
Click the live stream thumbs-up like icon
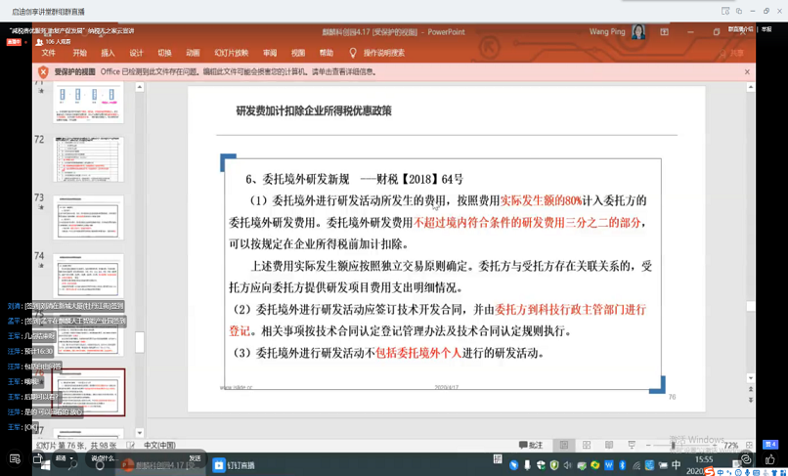(769, 459)
